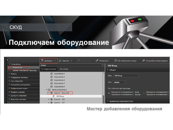Open the Тип dropdown showing Дверь
Viewport: 173px width, 130px height.
pos(119,82)
